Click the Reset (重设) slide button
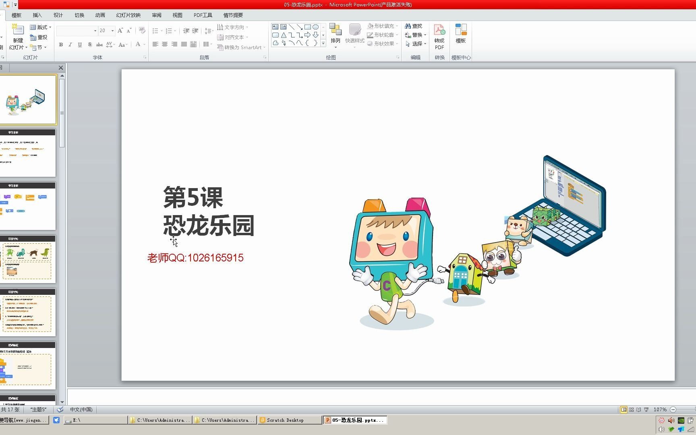This screenshot has width=696, height=435. coord(39,37)
